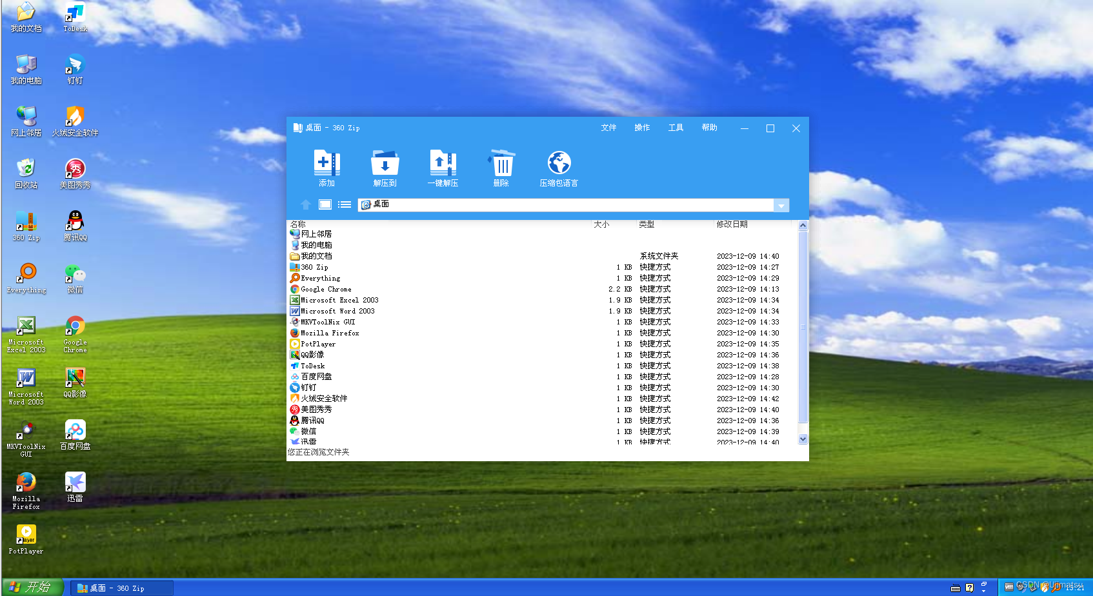This screenshot has width=1093, height=596.
Task: Open the 文件 menu
Action: pos(608,128)
